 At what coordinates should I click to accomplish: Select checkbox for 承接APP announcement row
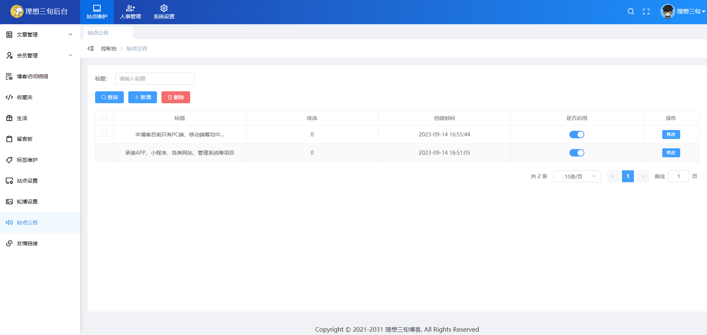(x=104, y=152)
